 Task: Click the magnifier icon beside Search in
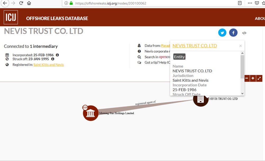(x=139, y=57)
